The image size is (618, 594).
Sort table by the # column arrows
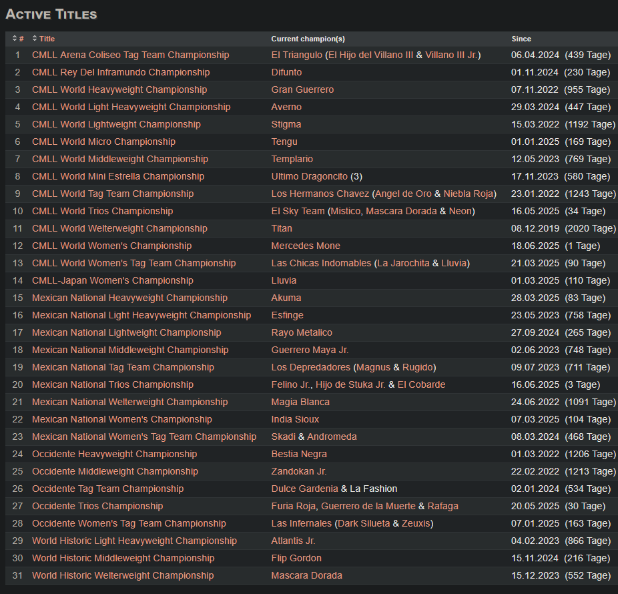pyautogui.click(x=15, y=39)
